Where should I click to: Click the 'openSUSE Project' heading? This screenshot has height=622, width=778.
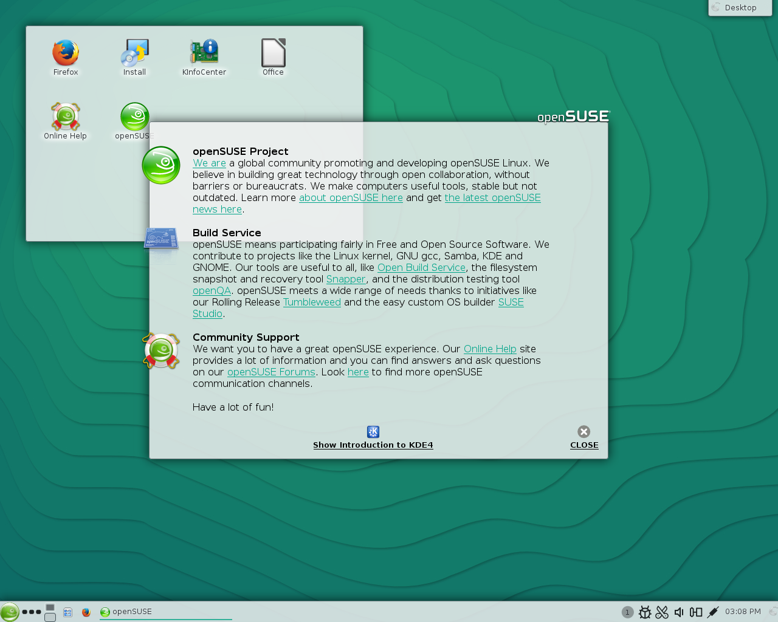click(241, 151)
